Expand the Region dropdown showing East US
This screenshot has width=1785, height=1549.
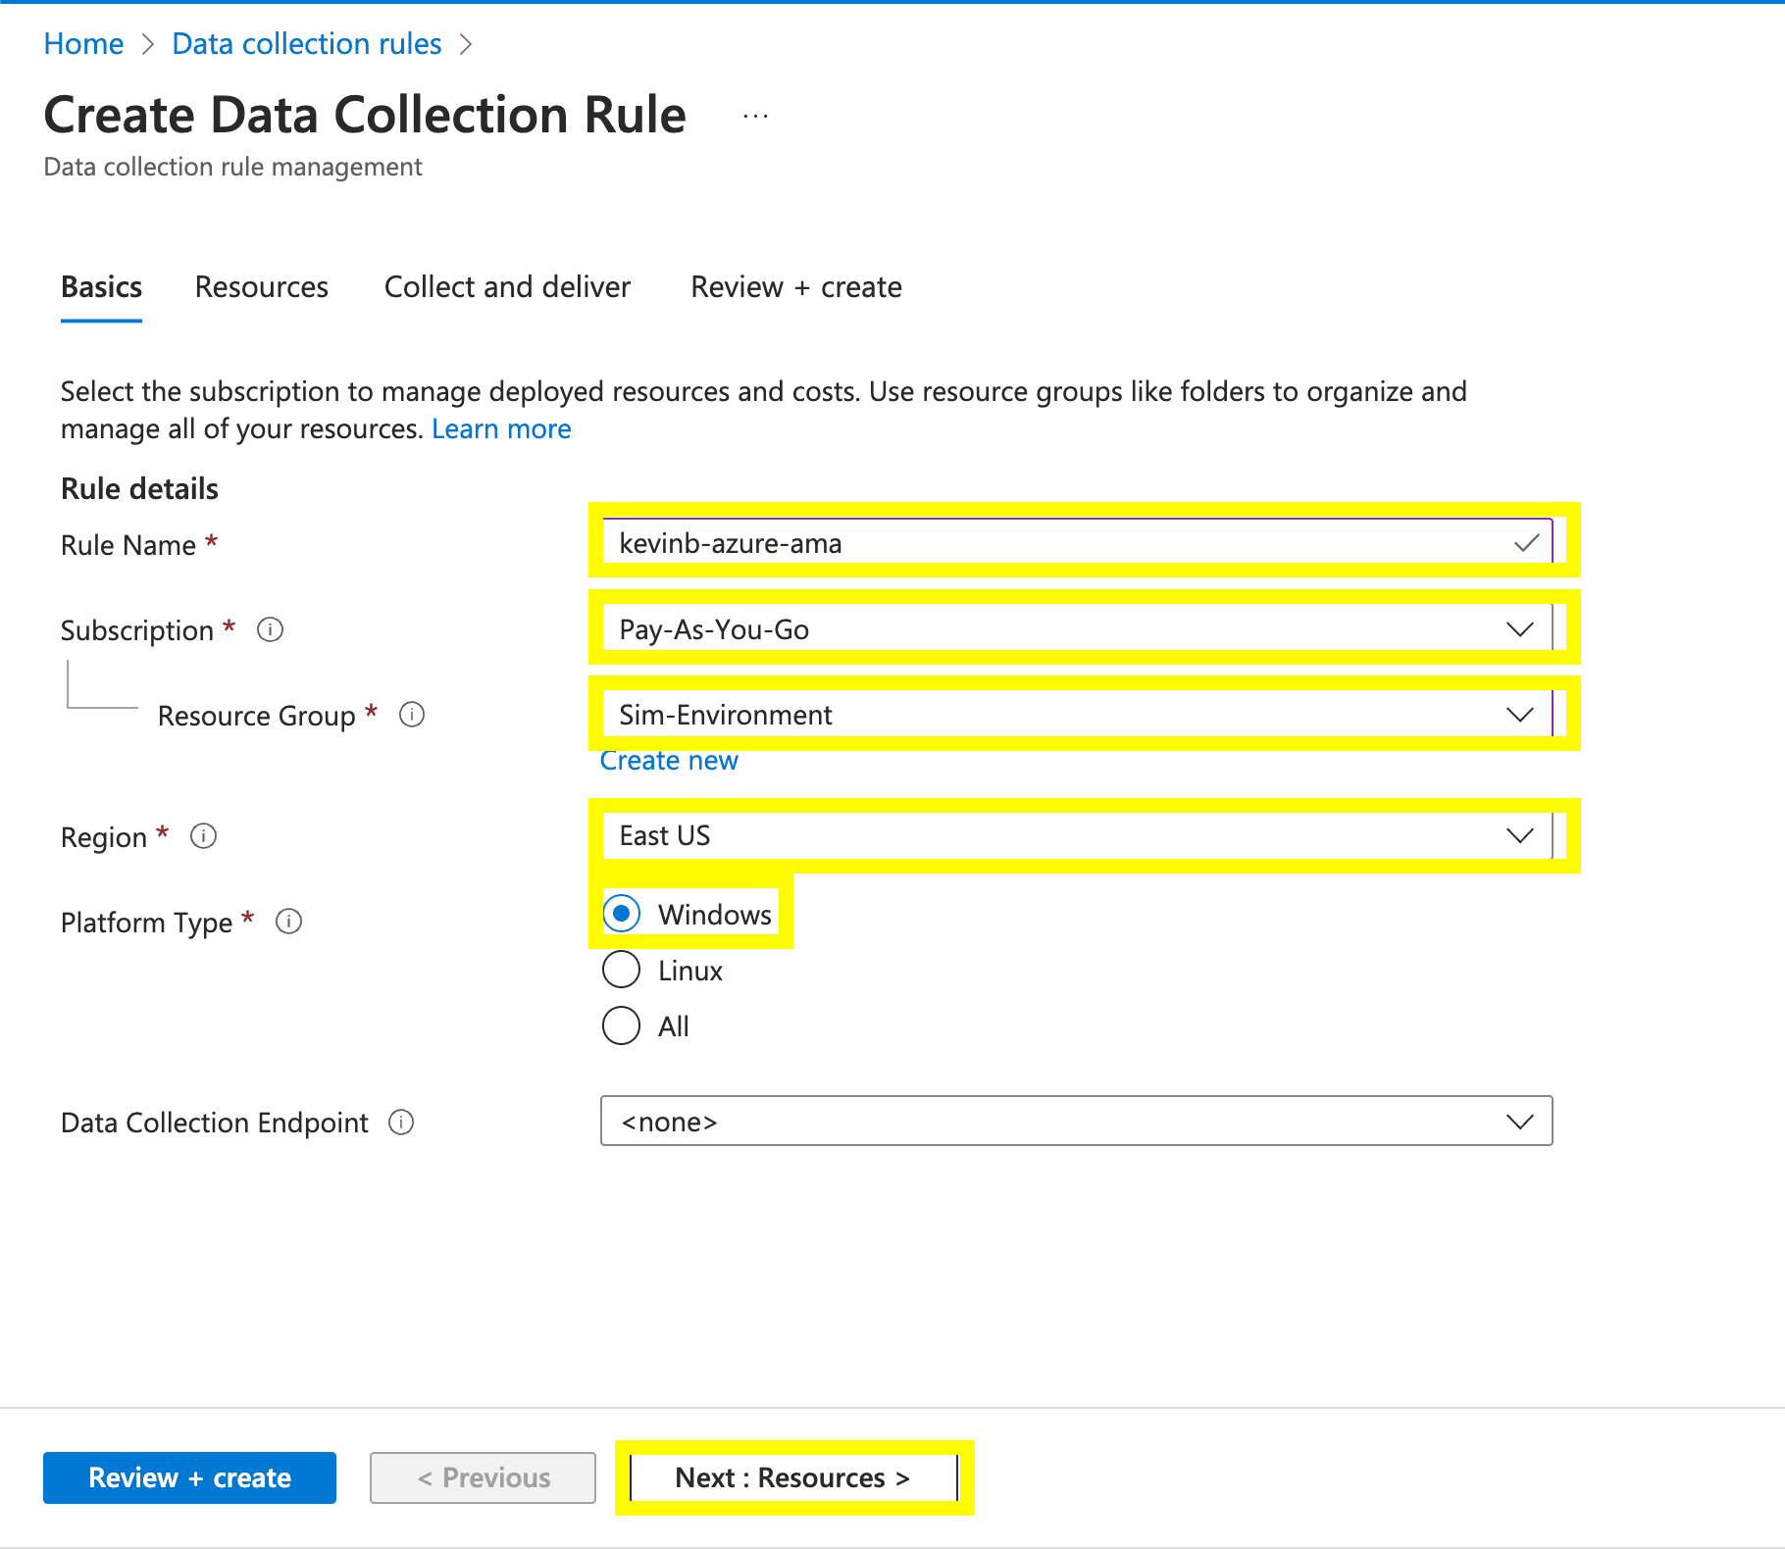[1075, 835]
